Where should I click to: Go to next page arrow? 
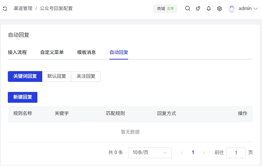204,153
